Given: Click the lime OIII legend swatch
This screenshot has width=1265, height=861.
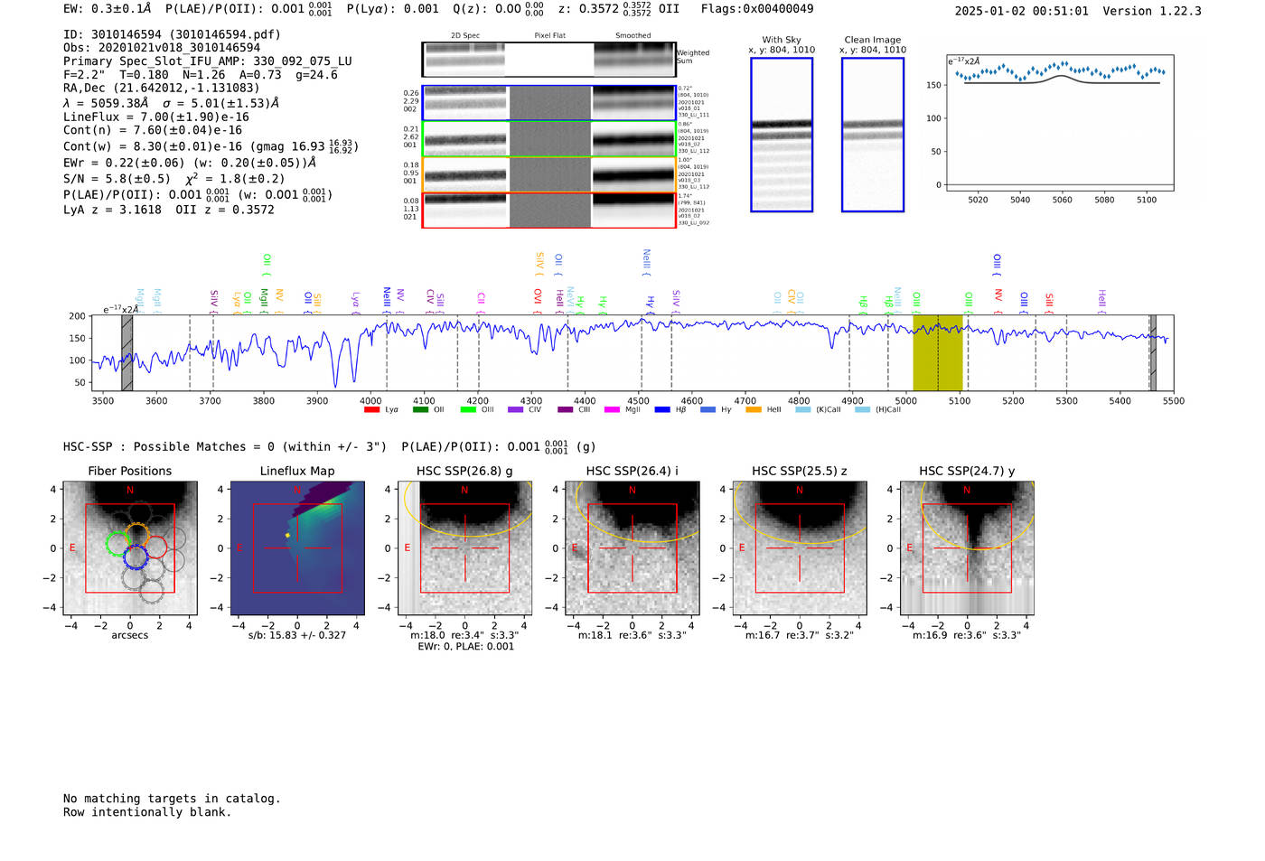Looking at the screenshot, I should (468, 410).
